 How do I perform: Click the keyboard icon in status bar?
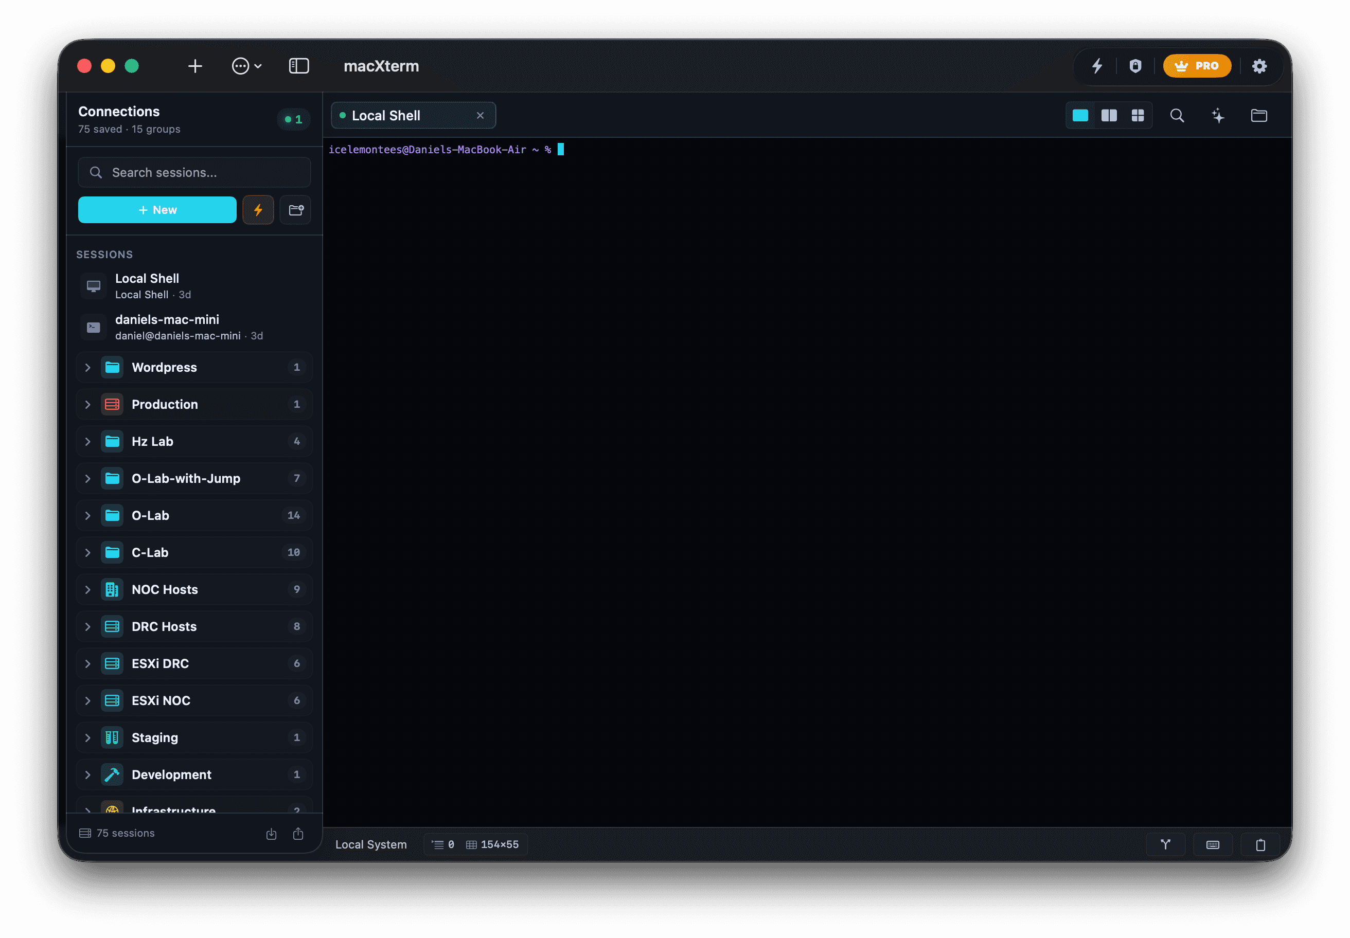(x=1214, y=845)
